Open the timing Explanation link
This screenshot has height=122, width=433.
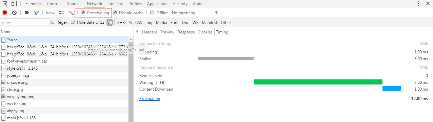150,99
